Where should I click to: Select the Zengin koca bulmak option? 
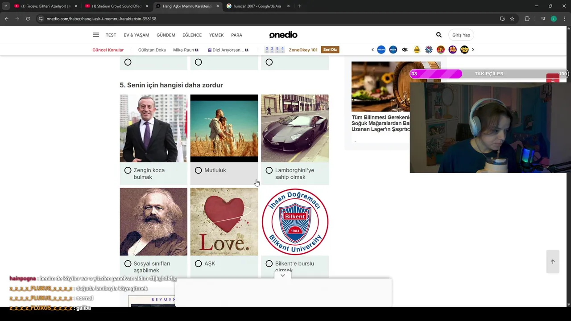click(128, 170)
